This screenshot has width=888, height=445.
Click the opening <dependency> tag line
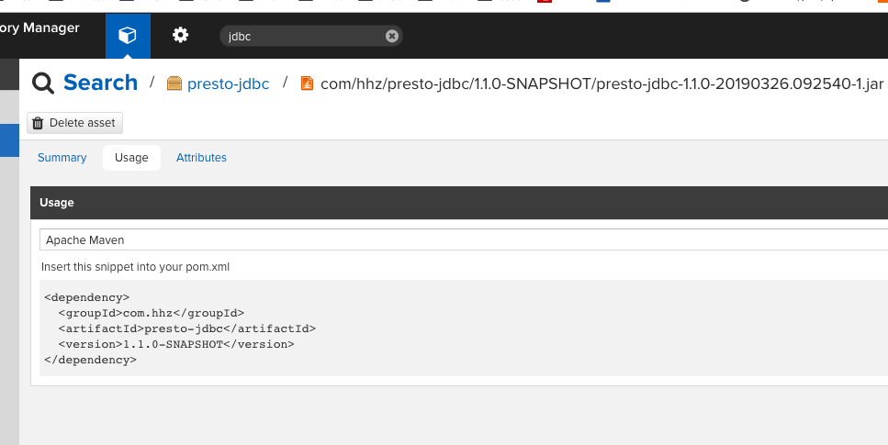tap(86, 297)
